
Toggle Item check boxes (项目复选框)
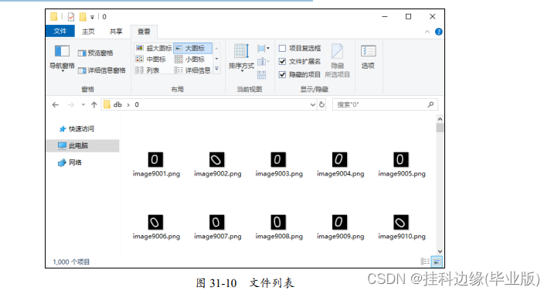pos(299,48)
